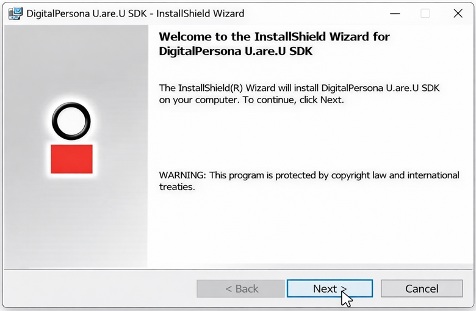The width and height of the screenshot is (476, 311).
Task: Click the 'To continue, click Next.' text
Action: tap(293, 100)
